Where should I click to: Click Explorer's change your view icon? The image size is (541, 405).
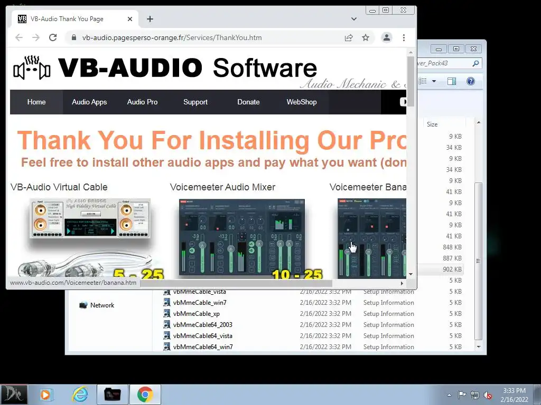click(423, 81)
